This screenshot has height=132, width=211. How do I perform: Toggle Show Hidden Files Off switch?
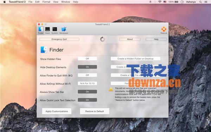[x=87, y=58]
